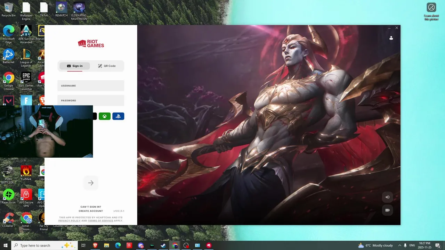This screenshot has height=250, width=445.
Task: Sign in with Xbox icon
Action: tap(105, 116)
